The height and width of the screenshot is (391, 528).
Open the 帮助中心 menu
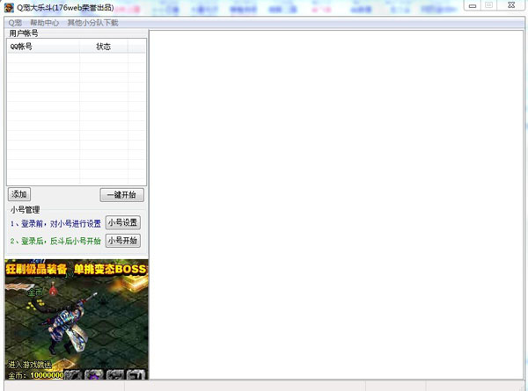(x=45, y=23)
